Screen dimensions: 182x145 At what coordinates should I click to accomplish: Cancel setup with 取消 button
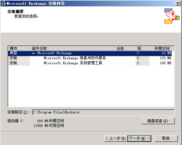[166, 138]
